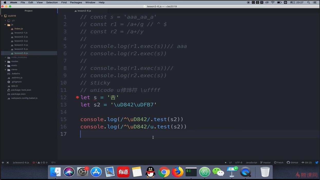Open the battery status menu
320x180 pixels.
279,2
